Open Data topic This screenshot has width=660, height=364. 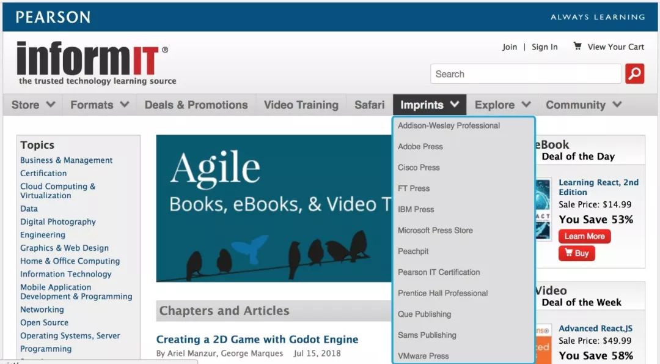tap(29, 209)
